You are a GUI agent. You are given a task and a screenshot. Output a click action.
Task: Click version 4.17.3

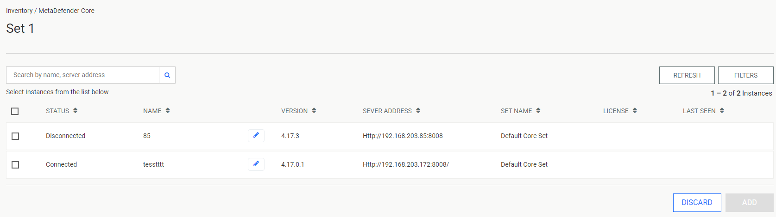(290, 136)
